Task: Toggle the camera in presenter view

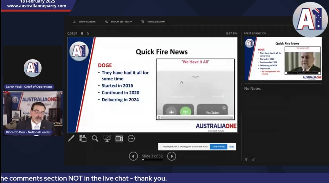Action: point(119,139)
